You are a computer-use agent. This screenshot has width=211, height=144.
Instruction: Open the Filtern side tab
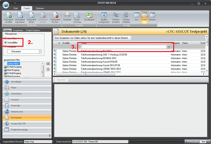(x=8, y=30)
